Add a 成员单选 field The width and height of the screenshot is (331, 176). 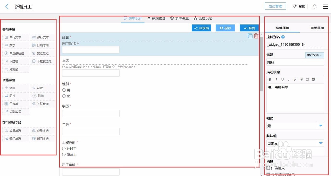pyautogui.click(x=16, y=131)
